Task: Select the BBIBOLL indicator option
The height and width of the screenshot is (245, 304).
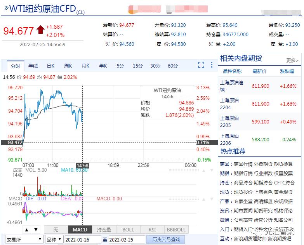Action: [176, 230]
